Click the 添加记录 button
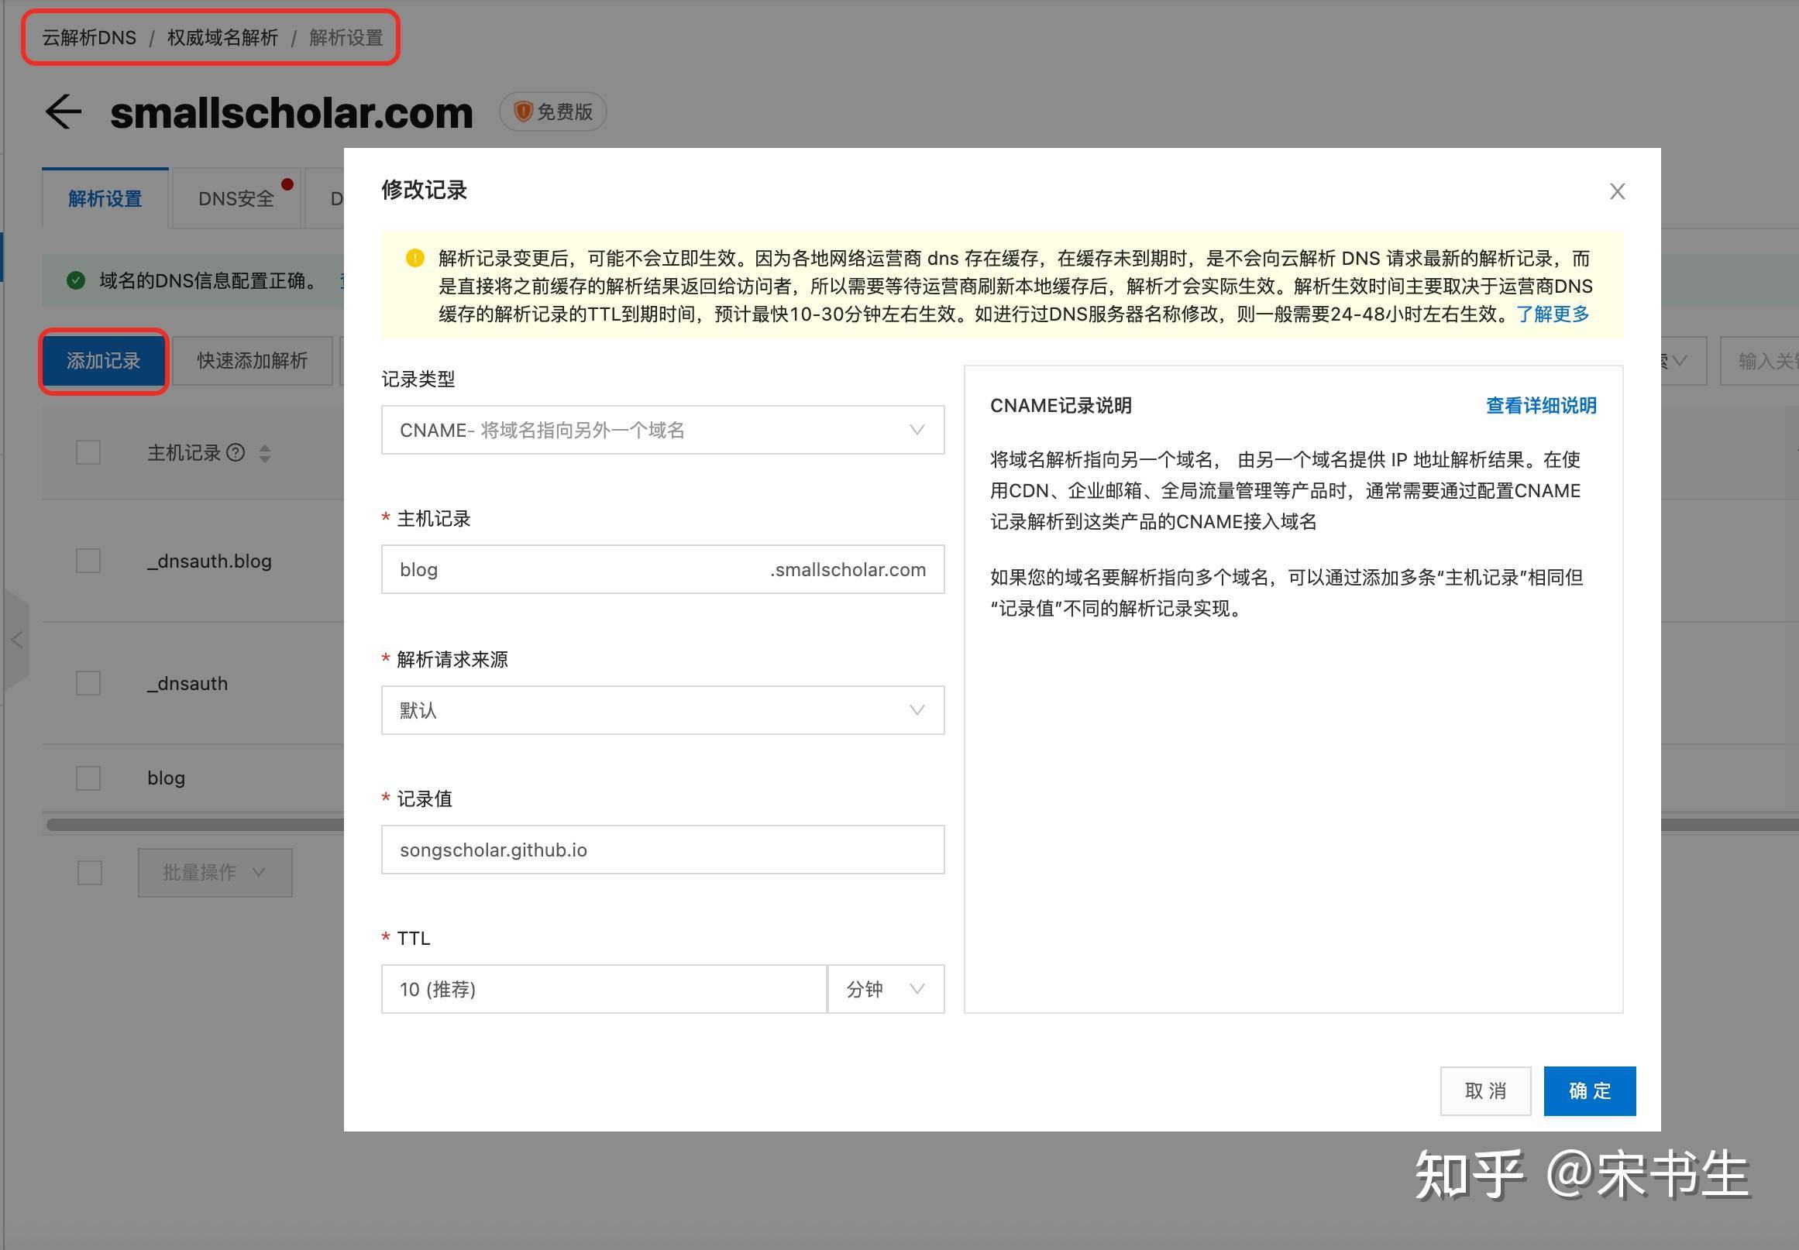Viewport: 1799px width, 1250px height. point(103,361)
